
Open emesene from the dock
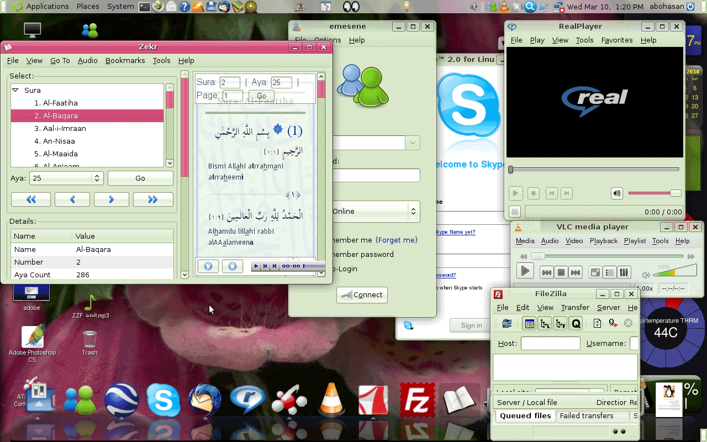point(81,399)
